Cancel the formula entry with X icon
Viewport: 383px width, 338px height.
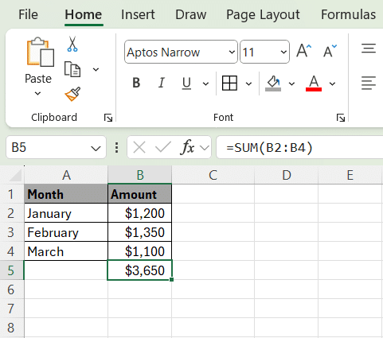(139, 147)
